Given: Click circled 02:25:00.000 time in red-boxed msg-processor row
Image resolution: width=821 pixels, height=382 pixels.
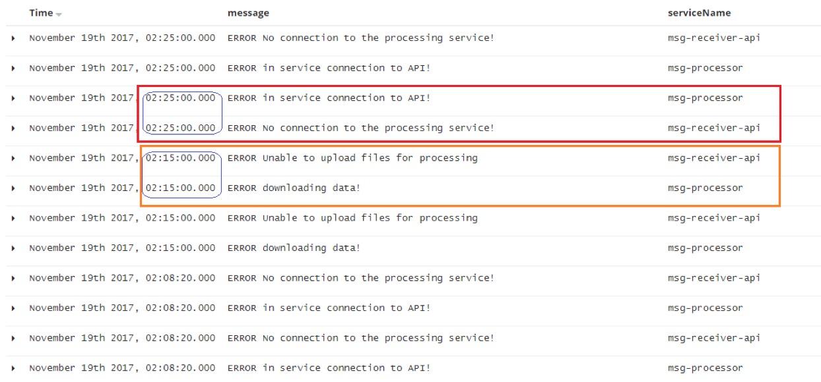Looking at the screenshot, I should (180, 98).
